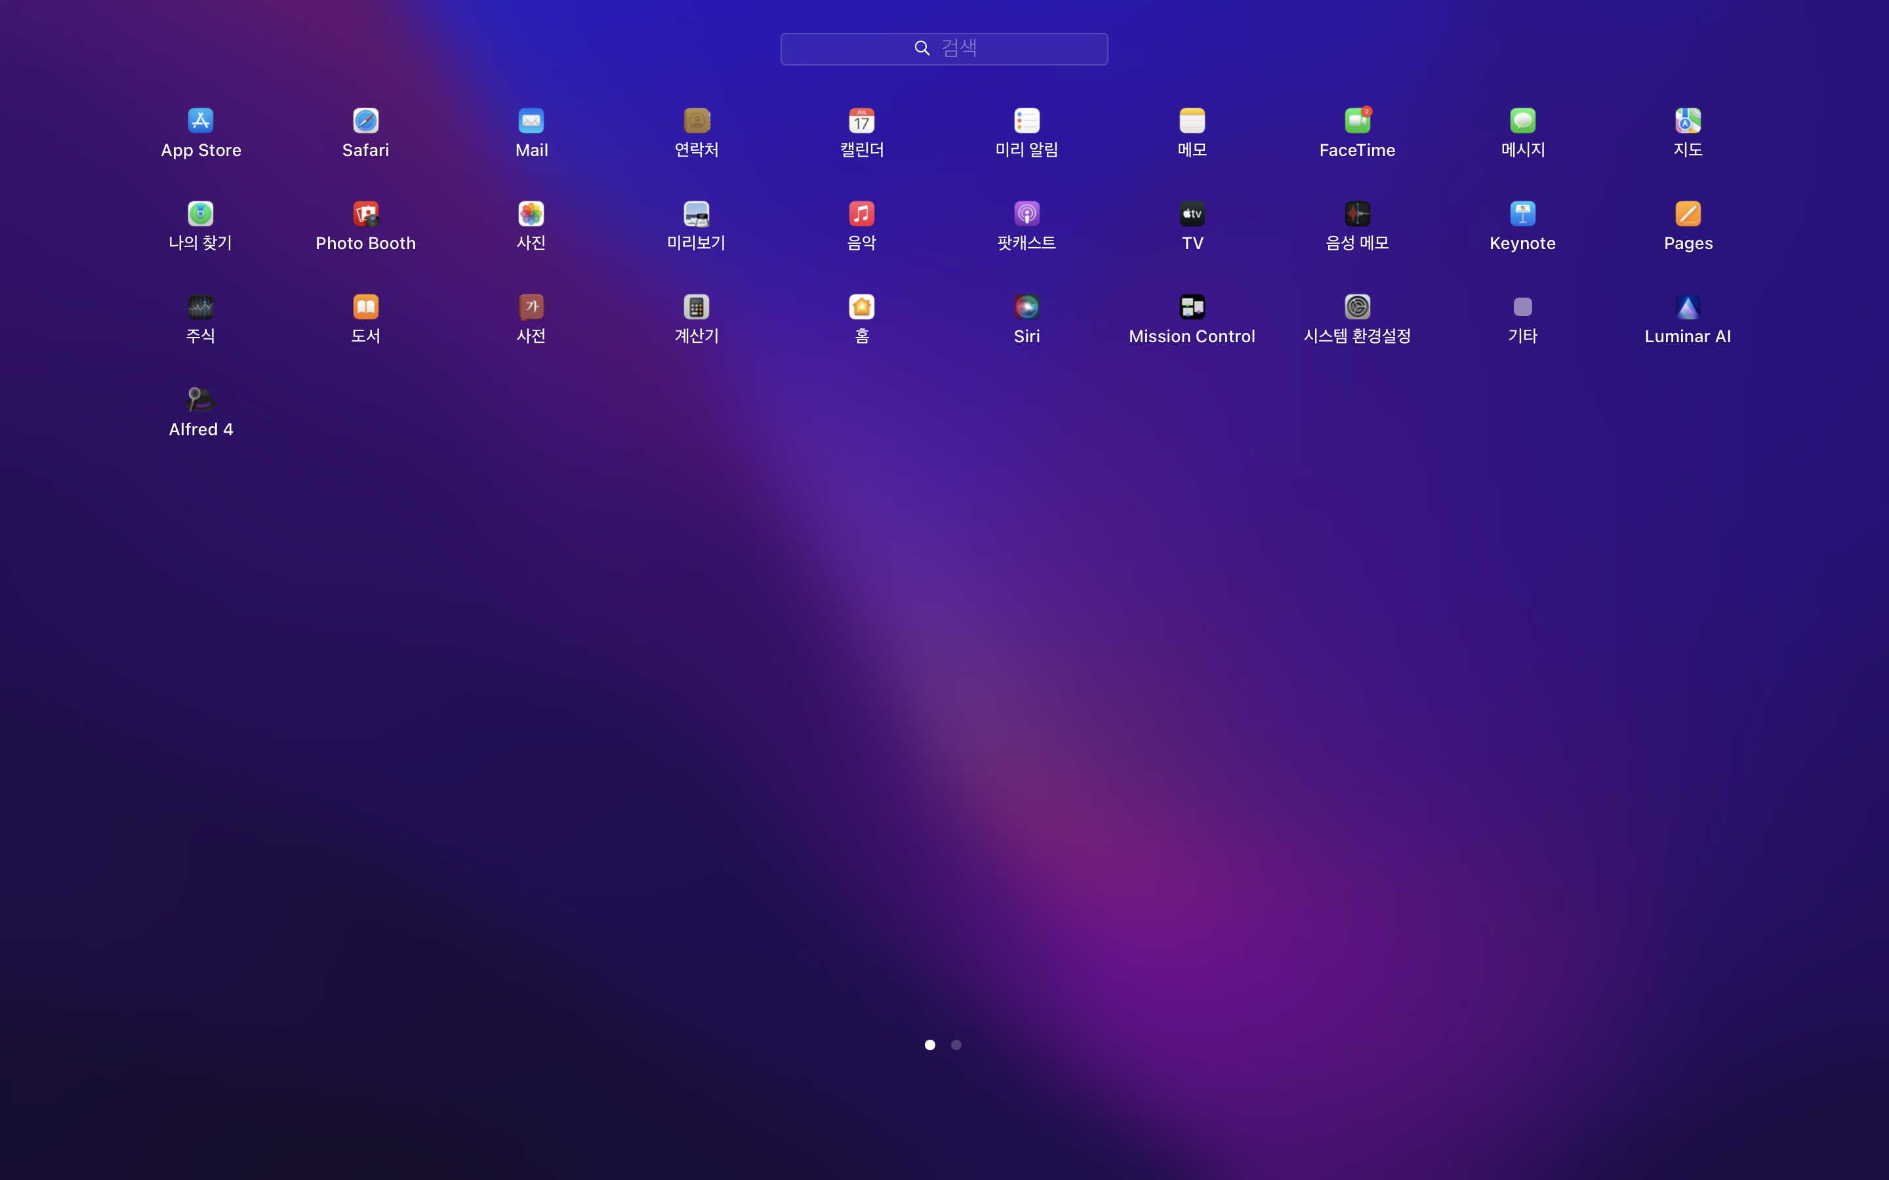Viewport: 1889px width, 1180px height.
Task: Open 음성 메모 voice memos
Action: (x=1358, y=214)
